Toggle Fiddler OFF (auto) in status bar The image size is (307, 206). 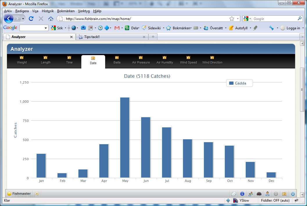275,200
